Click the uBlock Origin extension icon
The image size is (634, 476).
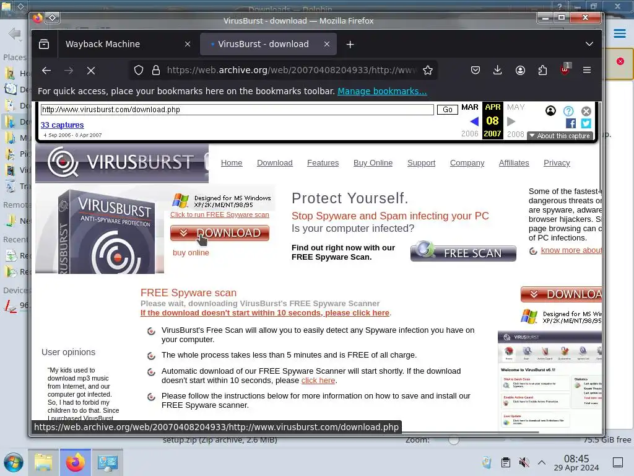(x=565, y=69)
